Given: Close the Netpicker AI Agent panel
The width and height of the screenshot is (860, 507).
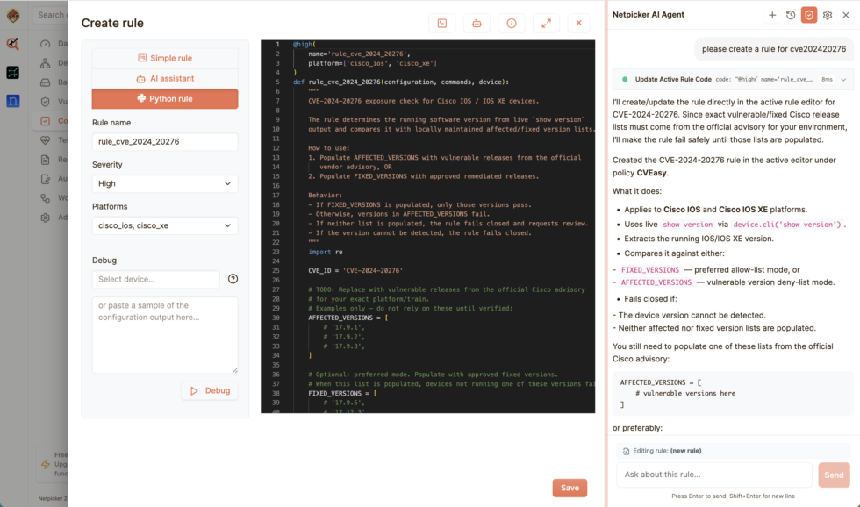Looking at the screenshot, I should (x=846, y=15).
